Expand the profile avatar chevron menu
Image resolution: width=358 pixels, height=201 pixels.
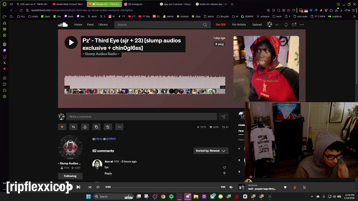coord(277,25)
